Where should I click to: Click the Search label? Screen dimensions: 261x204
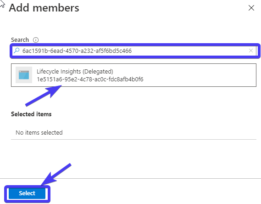point(20,40)
